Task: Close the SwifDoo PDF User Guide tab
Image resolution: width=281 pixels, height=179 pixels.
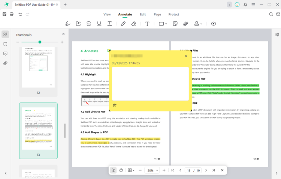Action: pos(57,5)
